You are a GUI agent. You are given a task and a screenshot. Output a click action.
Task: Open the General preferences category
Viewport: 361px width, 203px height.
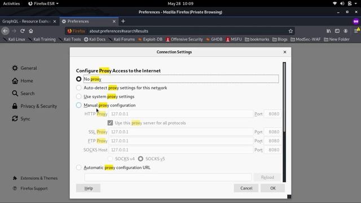point(24,68)
